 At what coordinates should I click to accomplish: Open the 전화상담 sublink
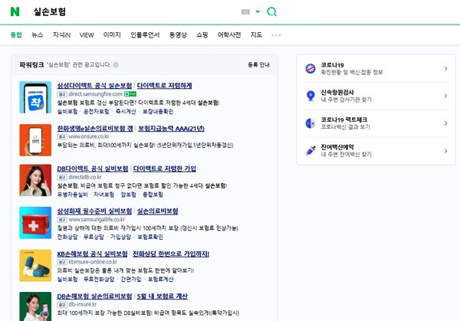(67, 237)
